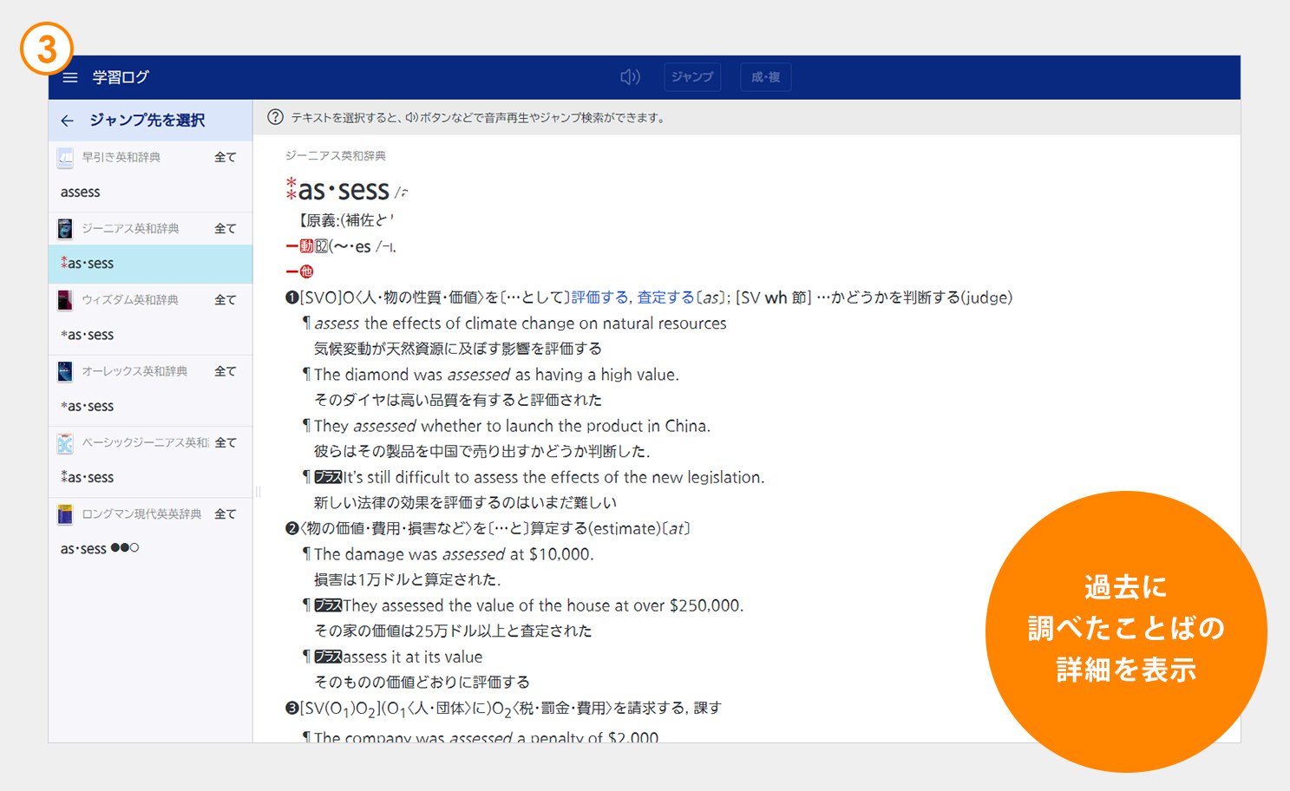Show 全て results for ロングマン現代英英辞典
Image resolution: width=1290 pixels, height=791 pixels.
225,514
